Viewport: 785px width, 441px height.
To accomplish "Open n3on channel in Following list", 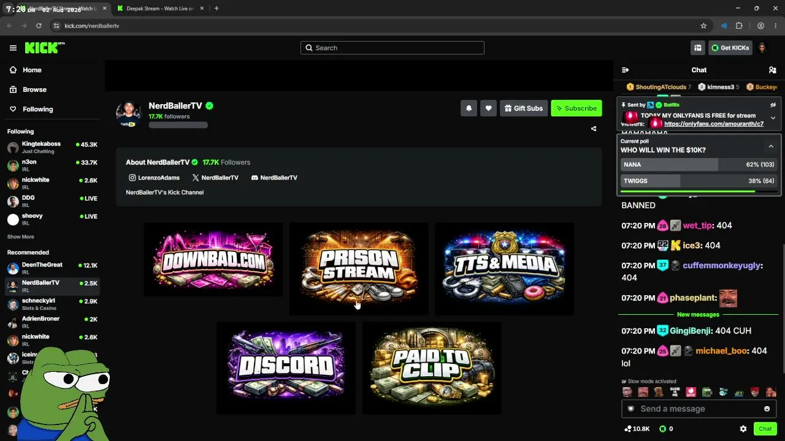I will tap(53, 165).
